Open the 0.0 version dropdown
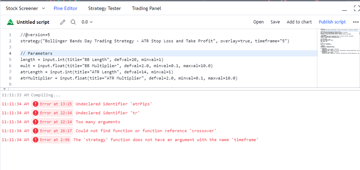The height and width of the screenshot is (170, 360). (x=87, y=22)
